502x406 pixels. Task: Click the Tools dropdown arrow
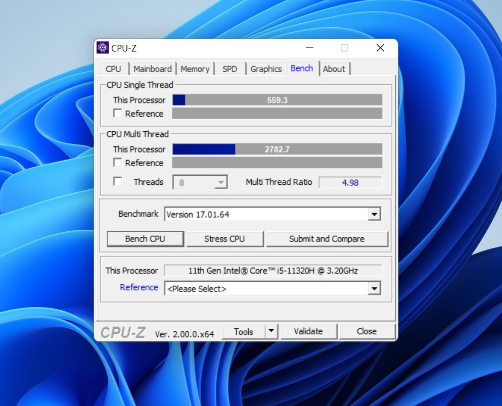tap(271, 331)
